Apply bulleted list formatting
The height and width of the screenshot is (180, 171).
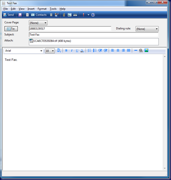(95, 50)
